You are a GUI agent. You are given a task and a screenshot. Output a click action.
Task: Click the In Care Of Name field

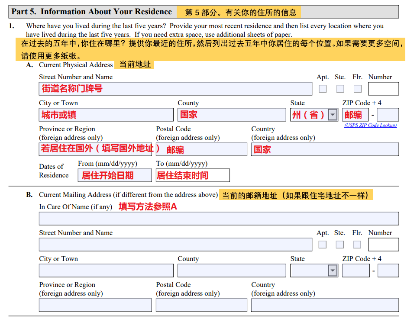(x=219, y=219)
